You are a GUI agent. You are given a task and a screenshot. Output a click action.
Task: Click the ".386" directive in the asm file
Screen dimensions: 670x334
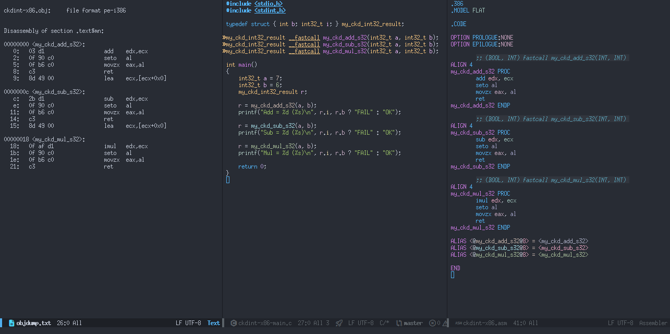pyautogui.click(x=457, y=4)
